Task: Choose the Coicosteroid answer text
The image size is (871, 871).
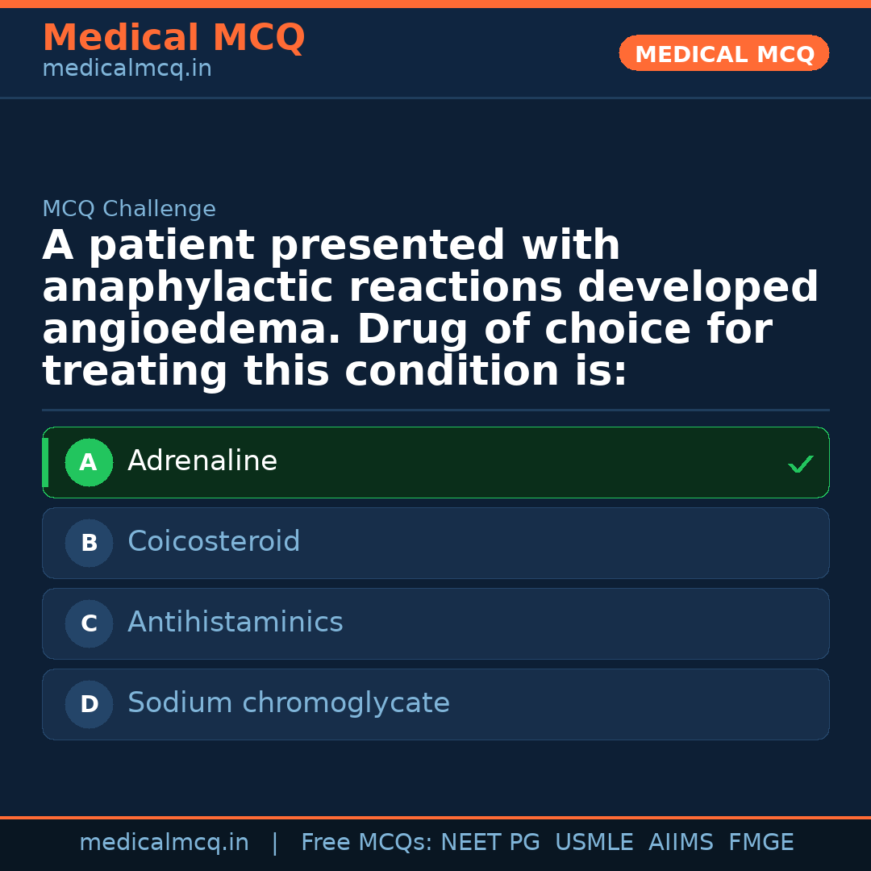Action: coord(214,542)
